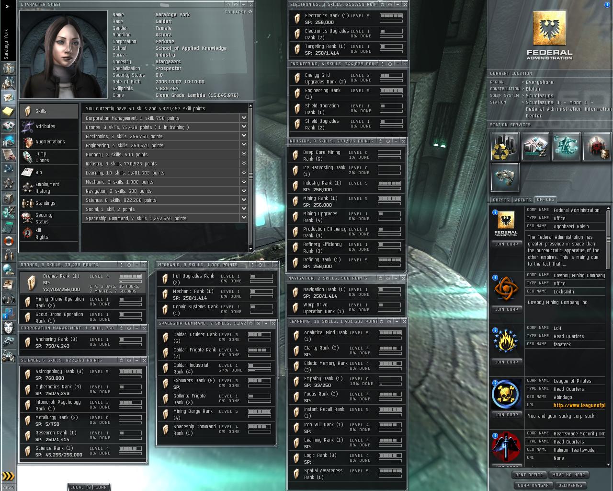Toggle pin on the Character Sheet window

pos(237,4)
